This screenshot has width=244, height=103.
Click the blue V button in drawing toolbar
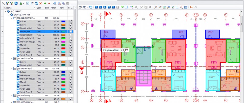tap(109, 7)
